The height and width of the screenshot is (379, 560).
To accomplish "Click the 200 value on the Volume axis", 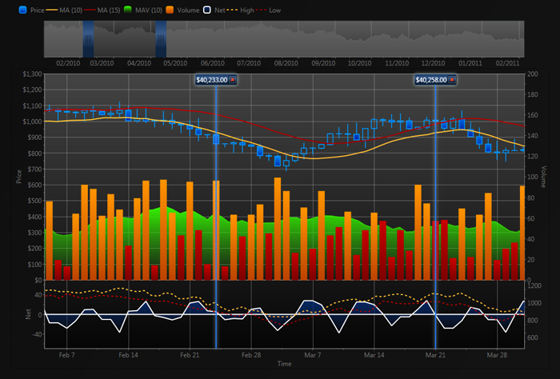I will [532, 74].
